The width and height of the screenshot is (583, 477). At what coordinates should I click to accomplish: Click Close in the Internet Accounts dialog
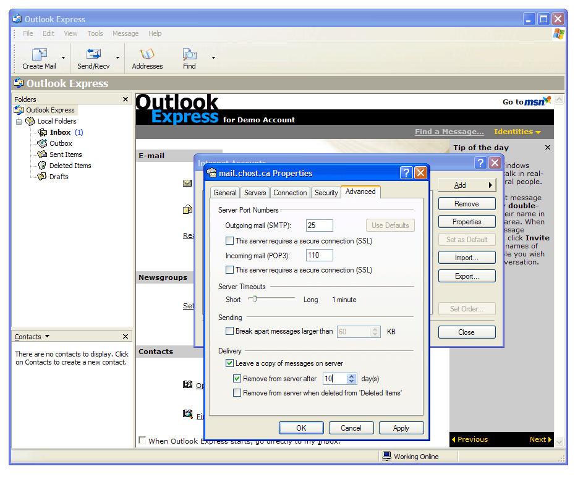pos(467,332)
